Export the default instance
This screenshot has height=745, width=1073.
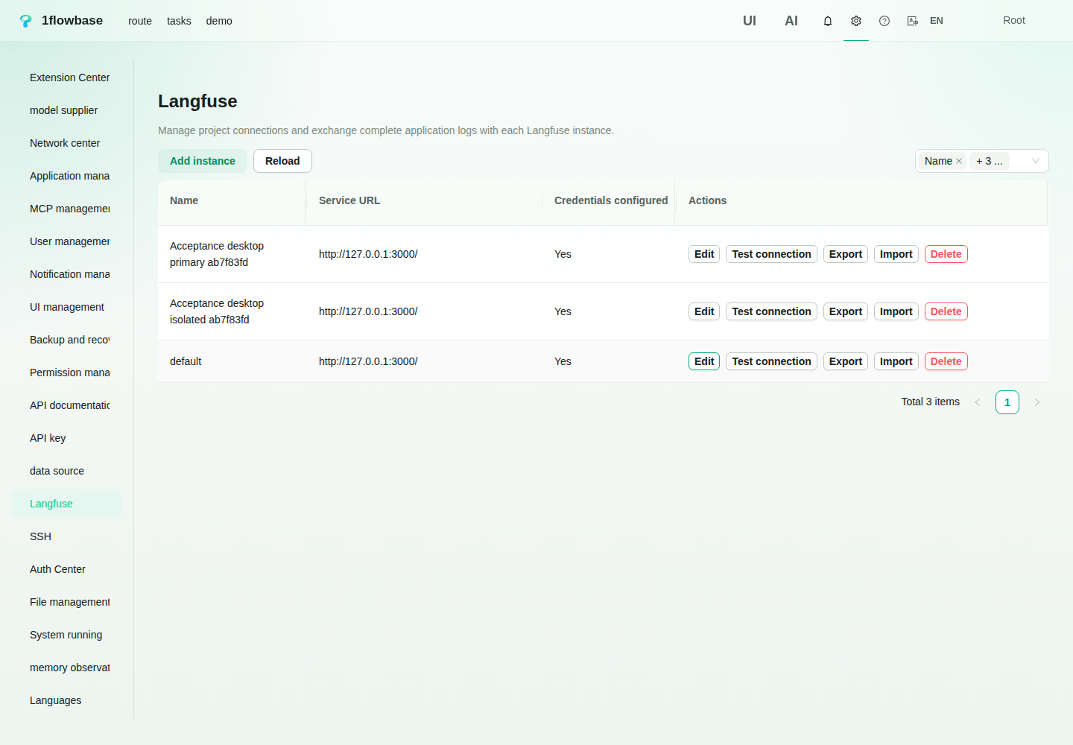pos(846,361)
